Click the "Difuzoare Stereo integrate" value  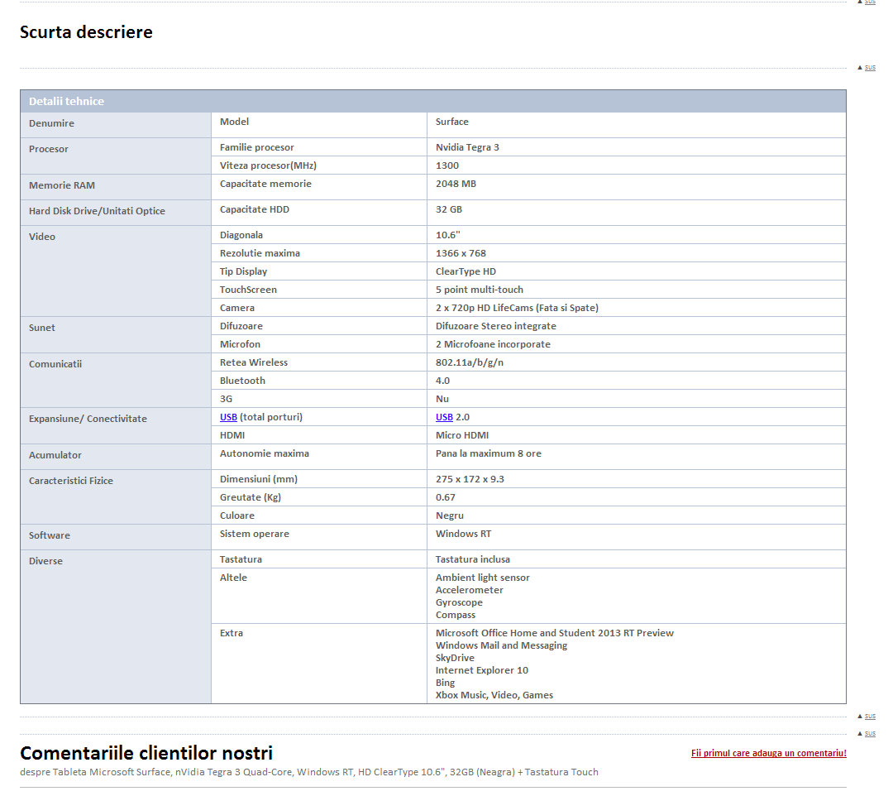496,326
